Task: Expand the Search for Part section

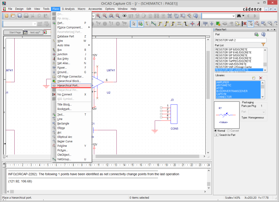Action: (216, 135)
